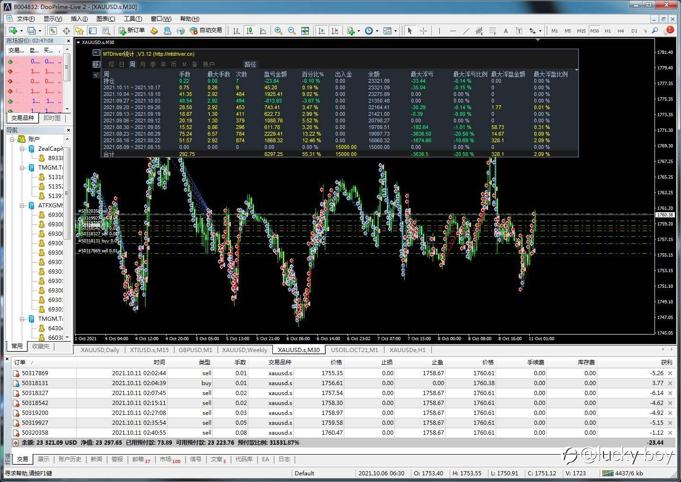Zoom out on the chart with magnifier minus
Image resolution: width=681 pixels, height=482 pixels.
[x=292, y=31]
